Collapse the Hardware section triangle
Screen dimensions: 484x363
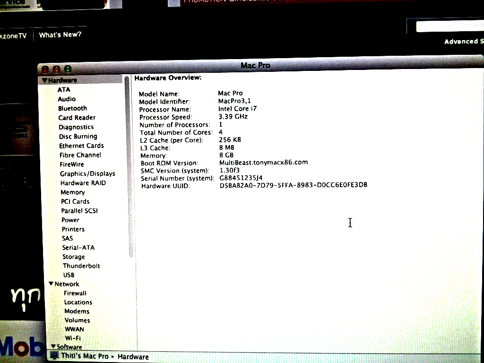point(44,80)
